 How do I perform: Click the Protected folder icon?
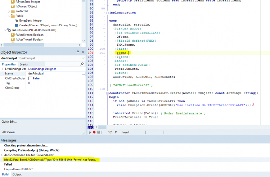coord(13,12)
